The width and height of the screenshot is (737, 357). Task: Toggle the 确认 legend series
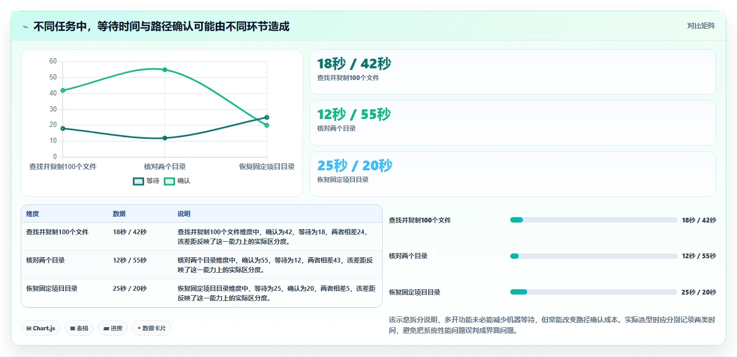click(x=177, y=181)
